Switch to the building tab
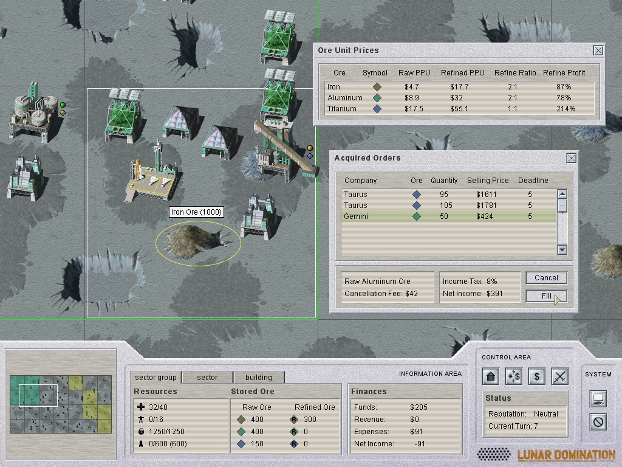This screenshot has height=467, width=622. pos(258,377)
